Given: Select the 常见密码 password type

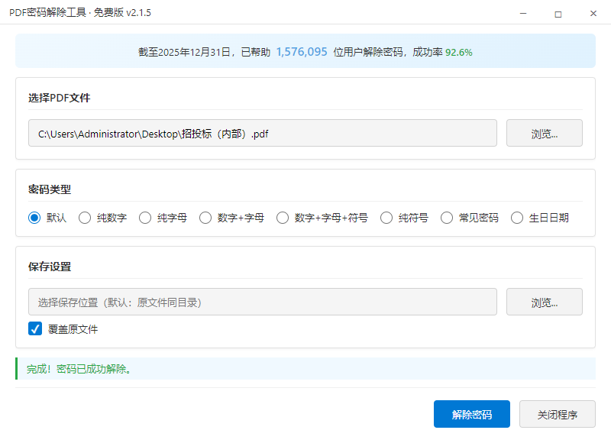Looking at the screenshot, I should 447,218.
